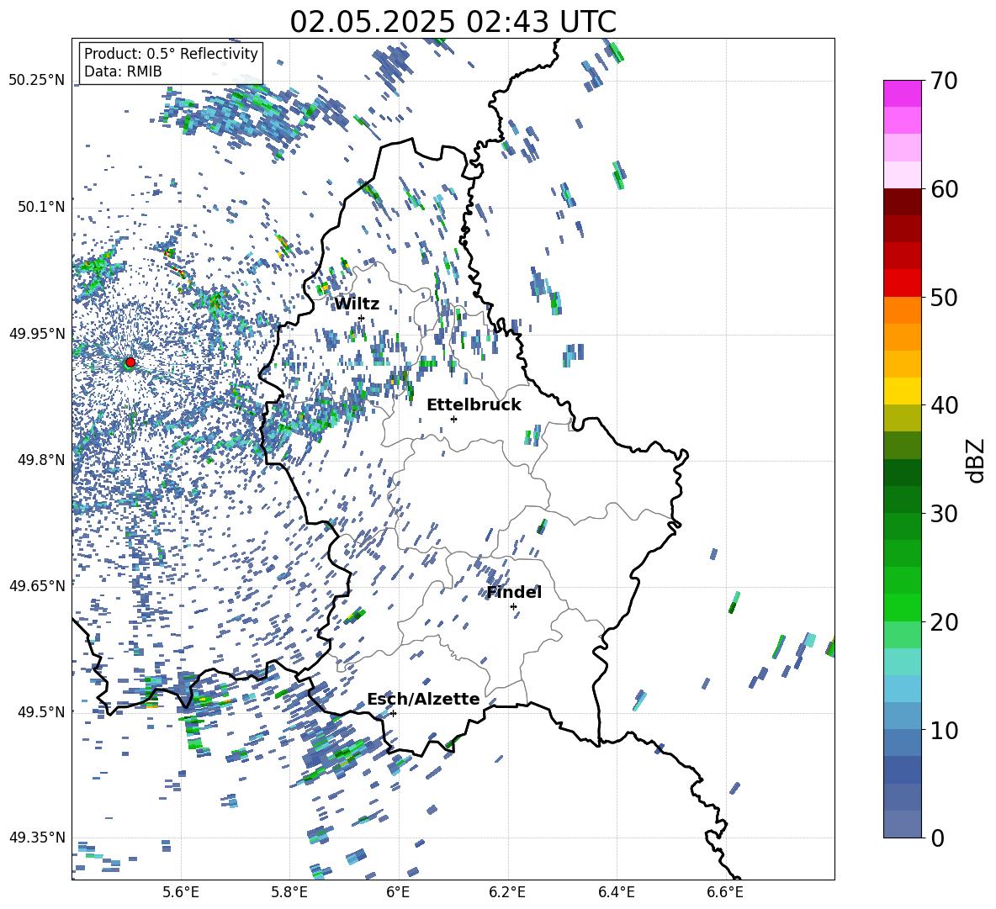
Task: Click the 70 value on colorbar
Action: (x=943, y=81)
